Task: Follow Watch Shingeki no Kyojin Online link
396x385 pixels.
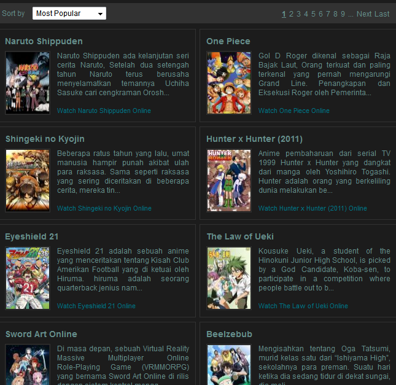Action: 104,208
